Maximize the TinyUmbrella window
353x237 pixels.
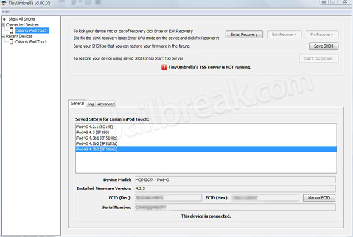click(x=333, y=2)
